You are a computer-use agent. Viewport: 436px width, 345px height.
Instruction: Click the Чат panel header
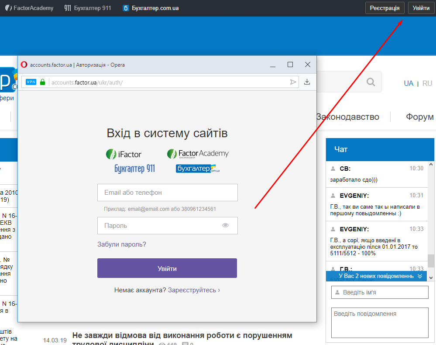380,149
